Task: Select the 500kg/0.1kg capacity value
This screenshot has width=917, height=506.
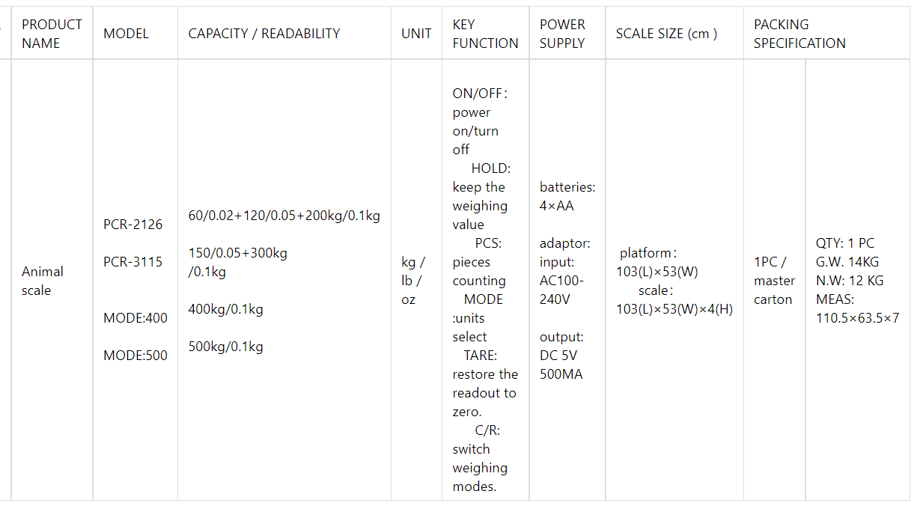Action: tap(225, 347)
